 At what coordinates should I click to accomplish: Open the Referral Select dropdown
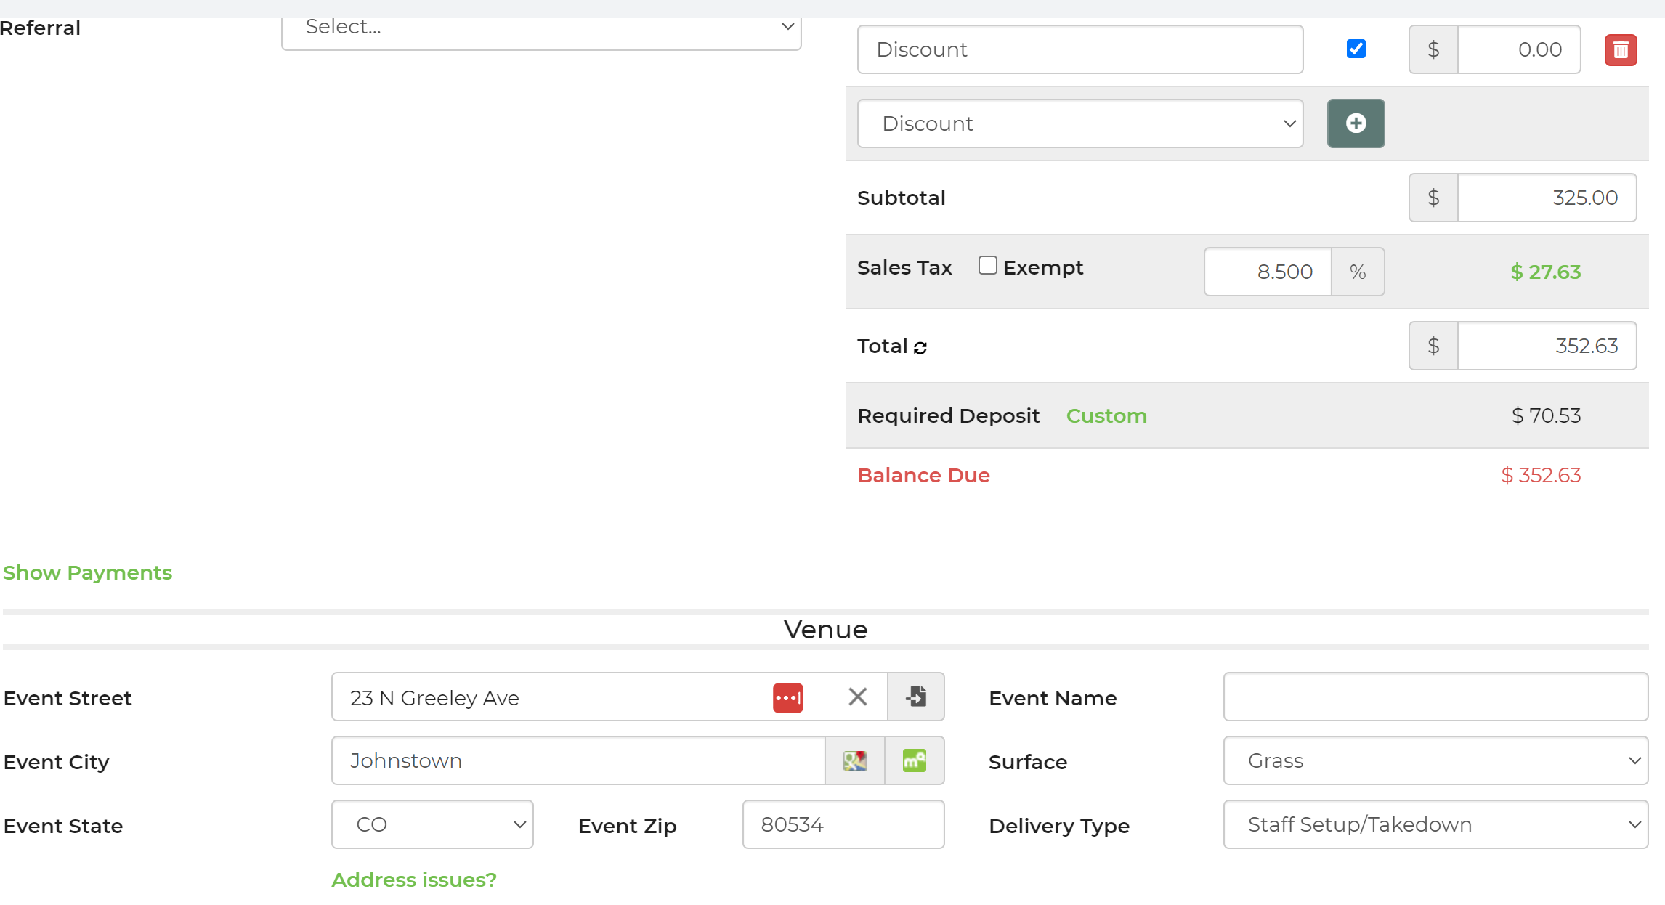click(541, 28)
